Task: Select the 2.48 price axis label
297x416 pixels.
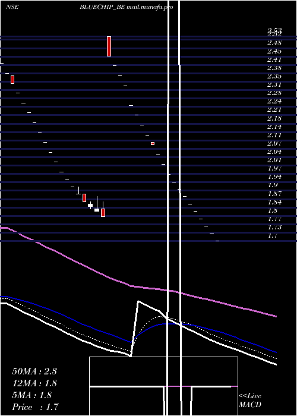Action: tap(274, 43)
